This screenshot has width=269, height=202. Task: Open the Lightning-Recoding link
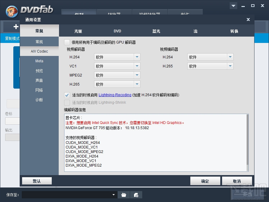click(115, 95)
